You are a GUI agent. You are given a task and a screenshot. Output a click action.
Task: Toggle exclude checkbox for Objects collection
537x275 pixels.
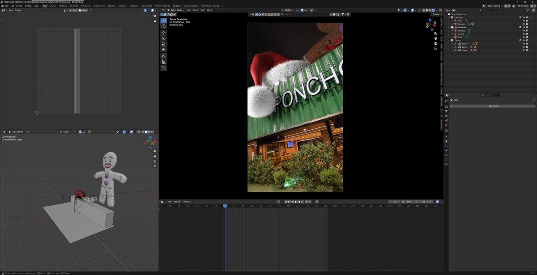pos(520,40)
